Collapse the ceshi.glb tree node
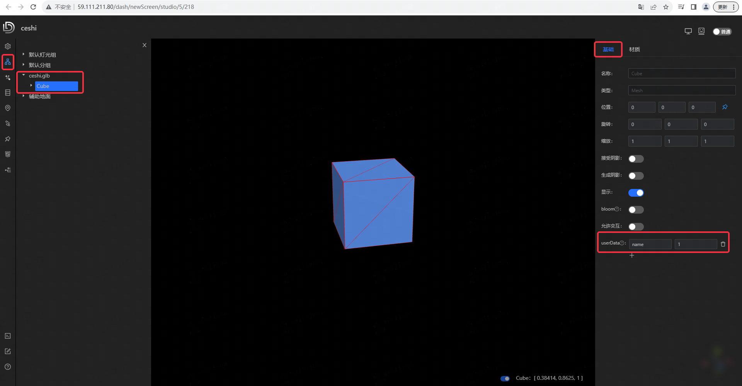742x386 pixels. [x=24, y=75]
